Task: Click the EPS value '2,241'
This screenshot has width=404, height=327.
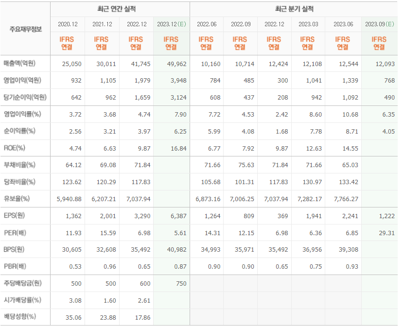Action: [351, 216]
